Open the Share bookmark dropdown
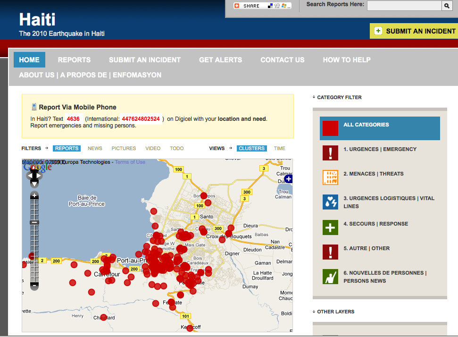The image size is (458, 337). click(x=262, y=6)
